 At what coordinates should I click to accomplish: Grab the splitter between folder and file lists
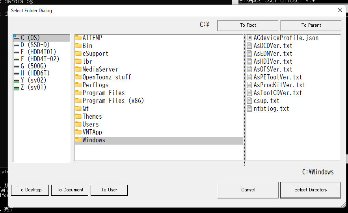pyautogui.click(x=245, y=100)
